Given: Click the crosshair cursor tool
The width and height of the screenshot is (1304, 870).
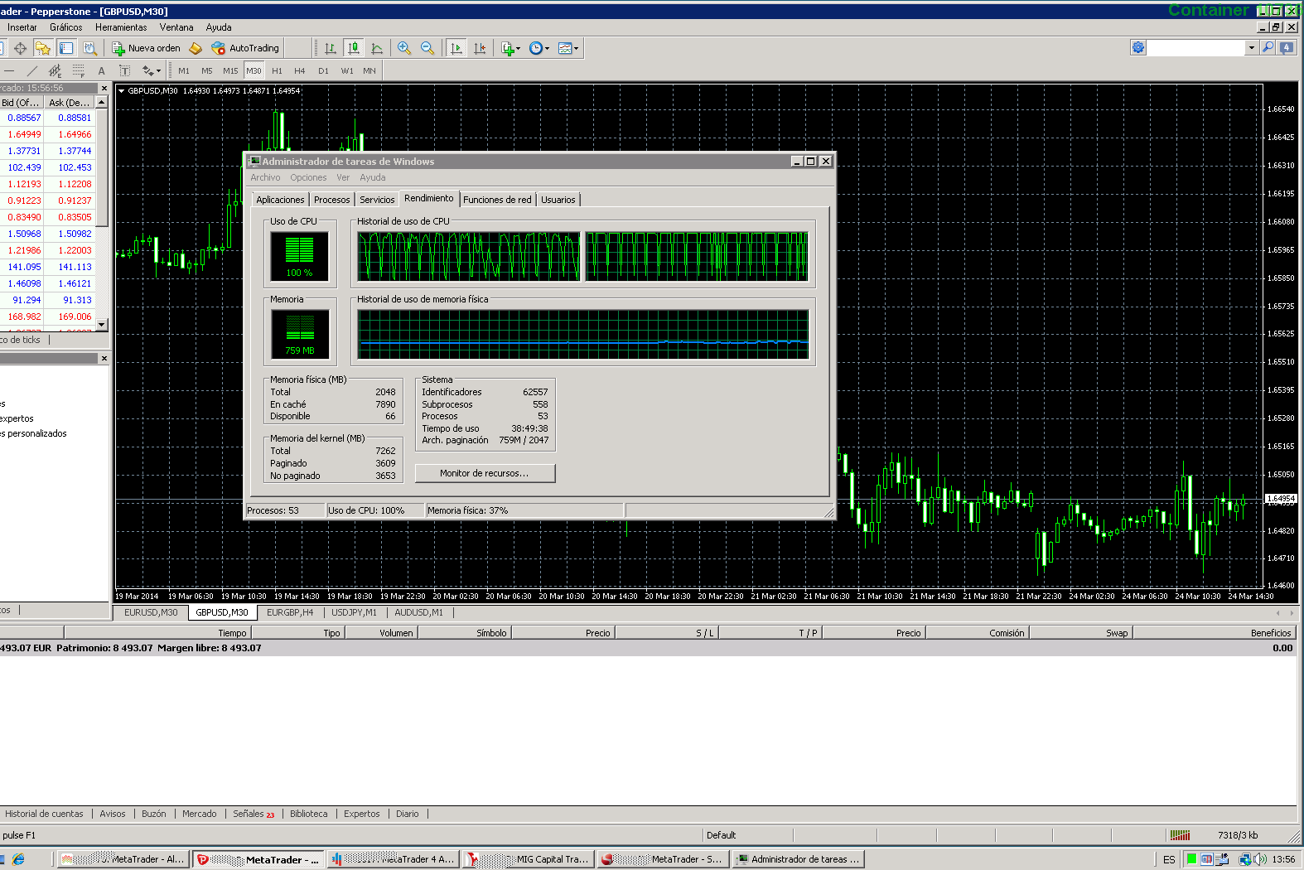Looking at the screenshot, I should (20, 48).
